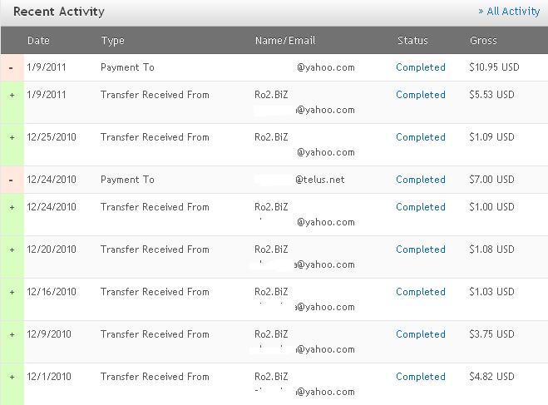Open Completed status for $3.75 USD transfer

420,334
